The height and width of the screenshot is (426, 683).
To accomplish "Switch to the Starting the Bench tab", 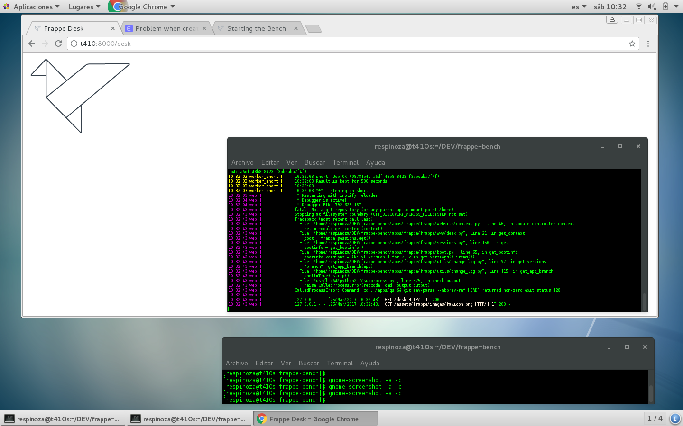I will pos(258,28).
